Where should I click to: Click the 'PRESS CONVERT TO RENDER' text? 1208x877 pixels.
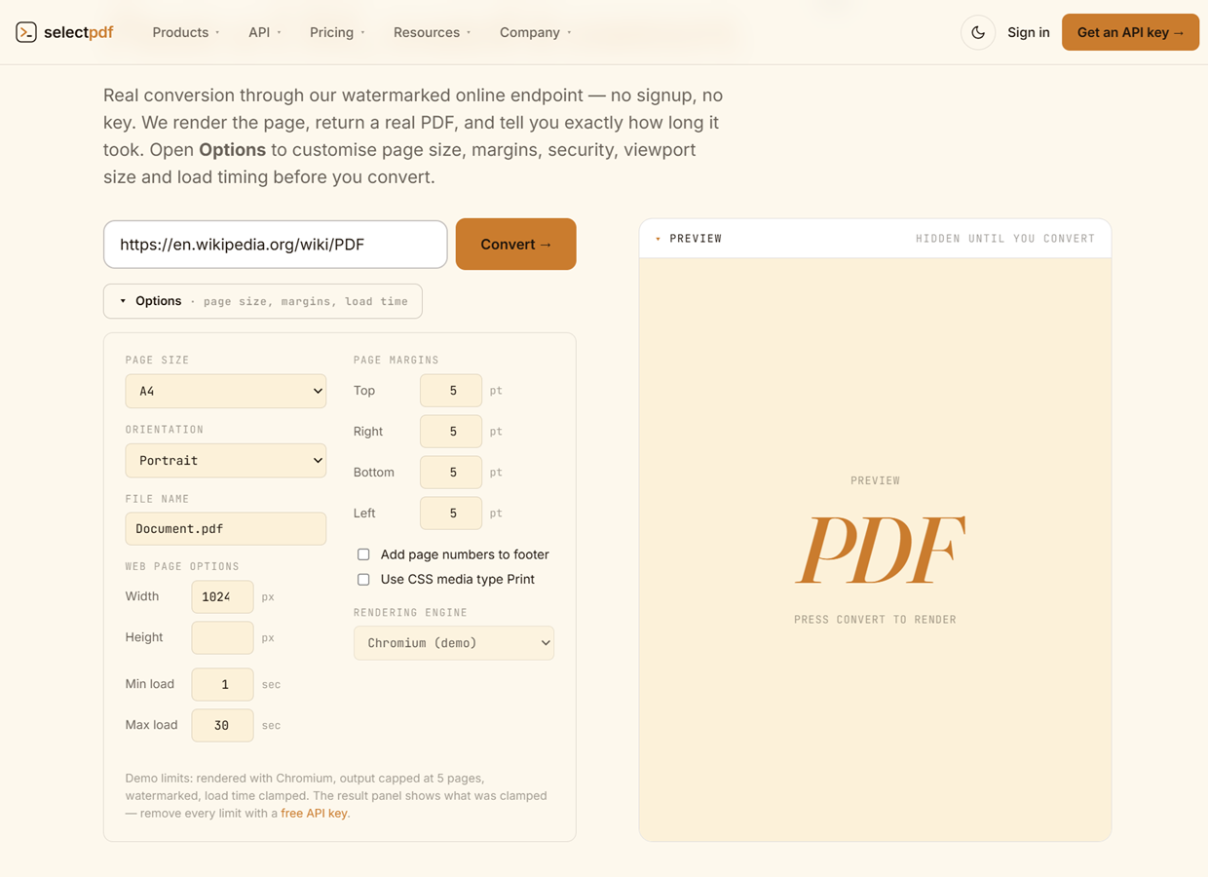[x=875, y=619]
